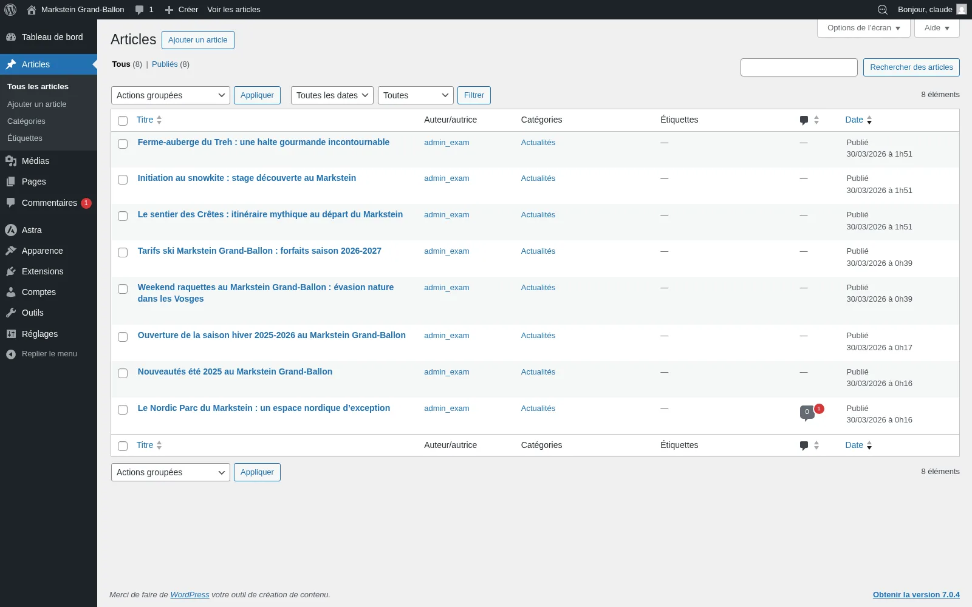Click the Astra logo icon
Image resolution: width=972 pixels, height=607 pixels.
click(x=11, y=230)
